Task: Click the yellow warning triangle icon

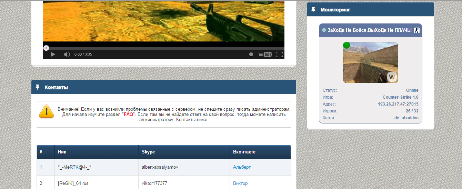Action: [x=46, y=111]
